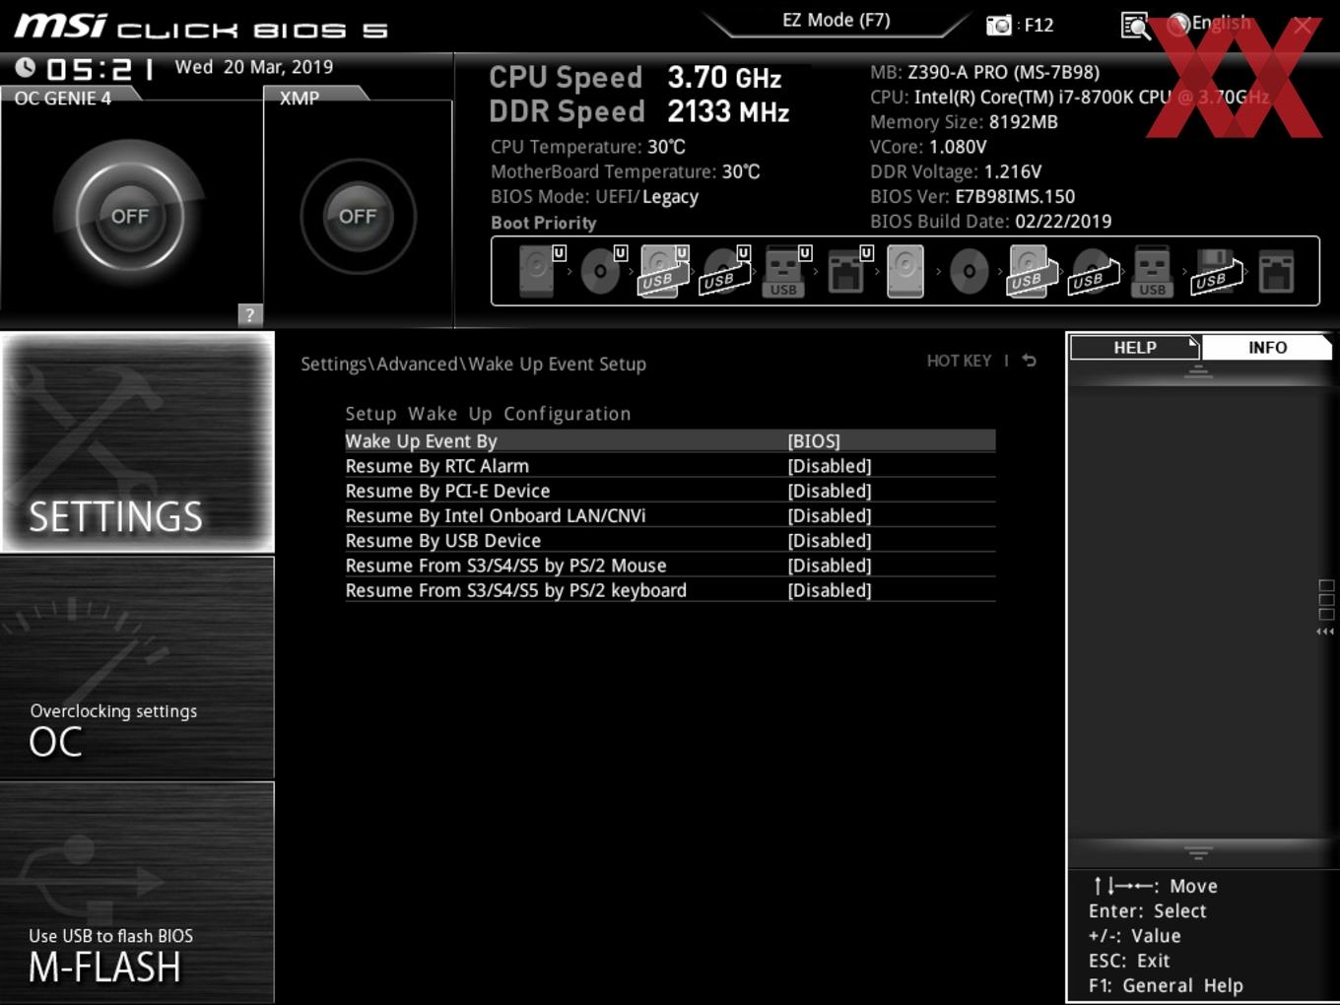Select "Resume From S3/S4/S5 by PS/2 keyboard" label

515,590
